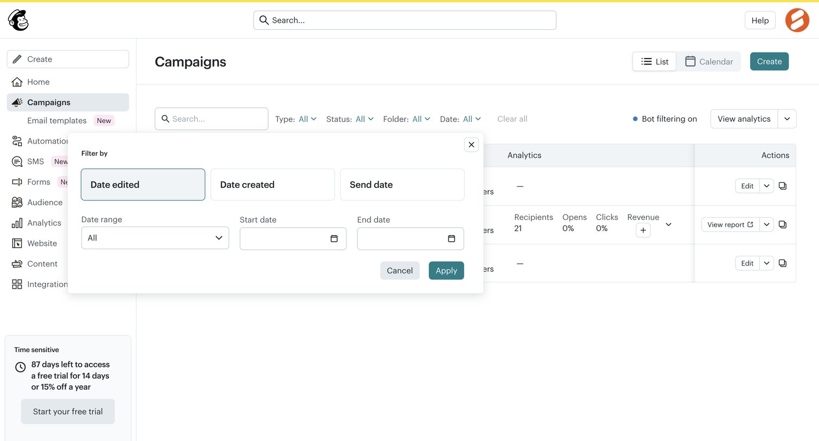
Task: Click the campaigns Search field
Action: 211,119
